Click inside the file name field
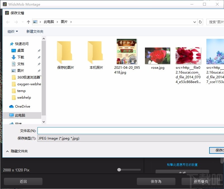224x189 pixels. 112,130
